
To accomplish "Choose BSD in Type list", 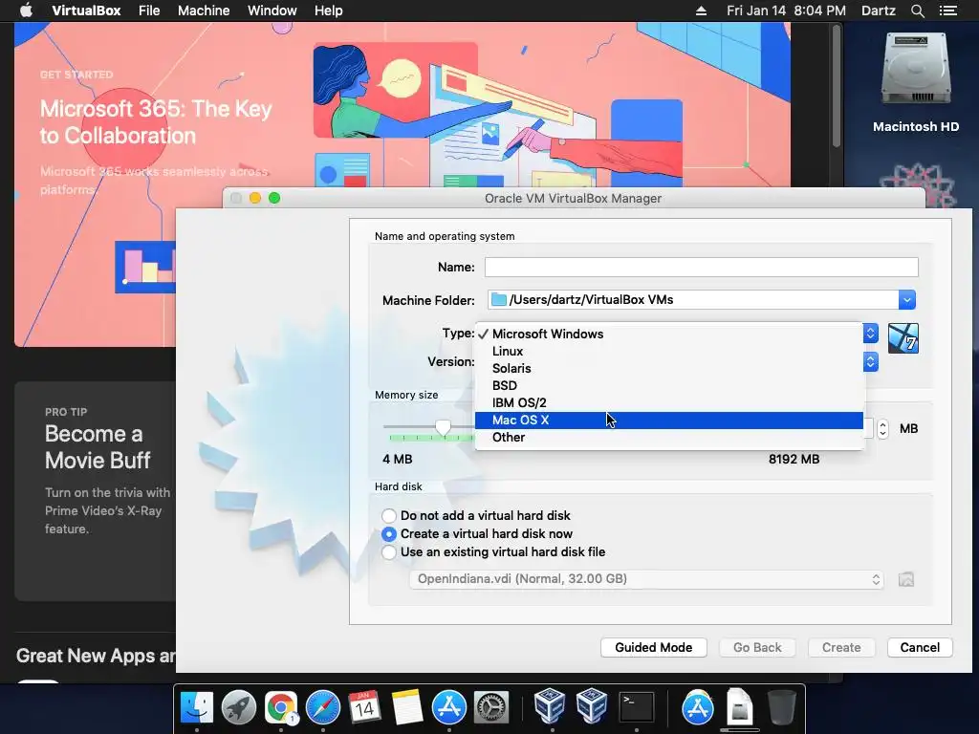I will pyautogui.click(x=668, y=386).
